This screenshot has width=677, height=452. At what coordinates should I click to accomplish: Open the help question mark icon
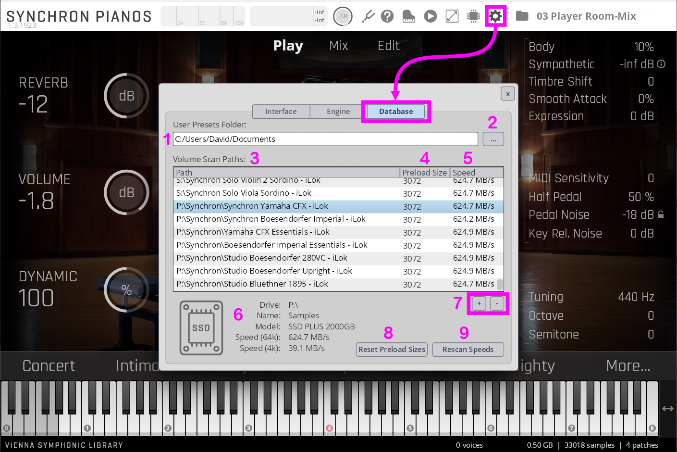click(x=387, y=16)
